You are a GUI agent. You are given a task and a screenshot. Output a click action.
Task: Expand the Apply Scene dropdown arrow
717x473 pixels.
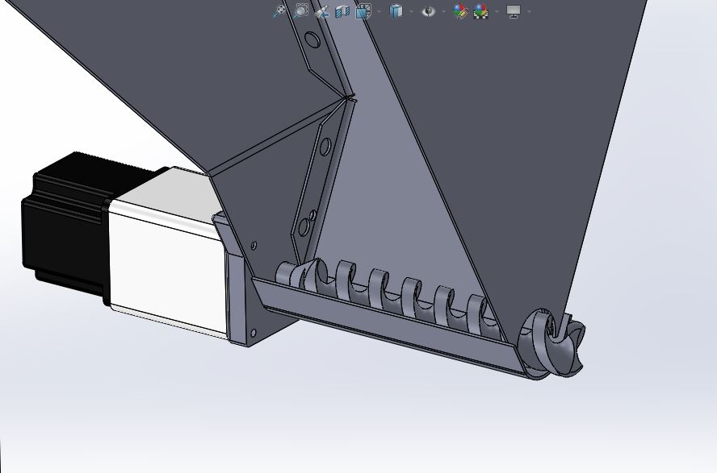[x=497, y=11]
